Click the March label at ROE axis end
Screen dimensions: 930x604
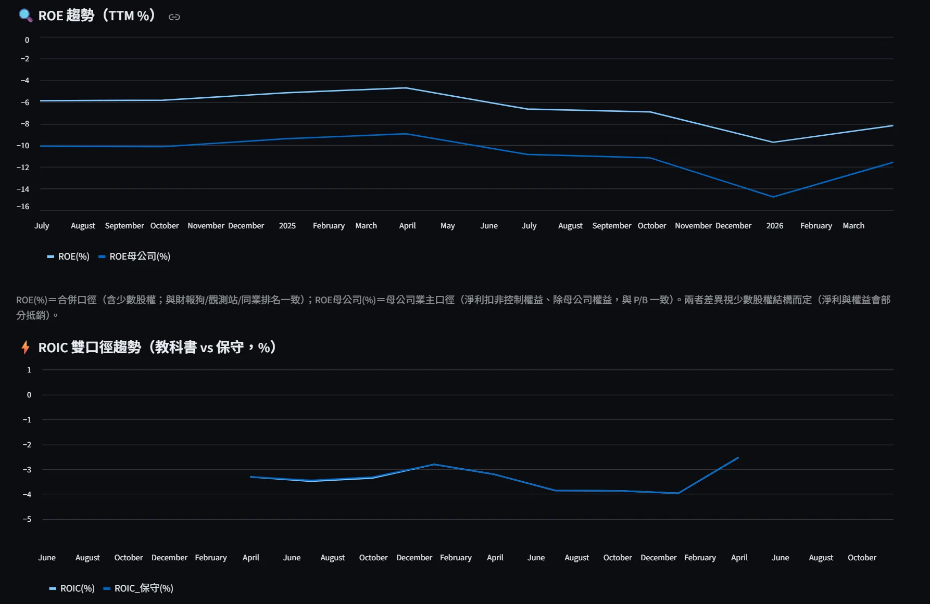click(x=853, y=226)
